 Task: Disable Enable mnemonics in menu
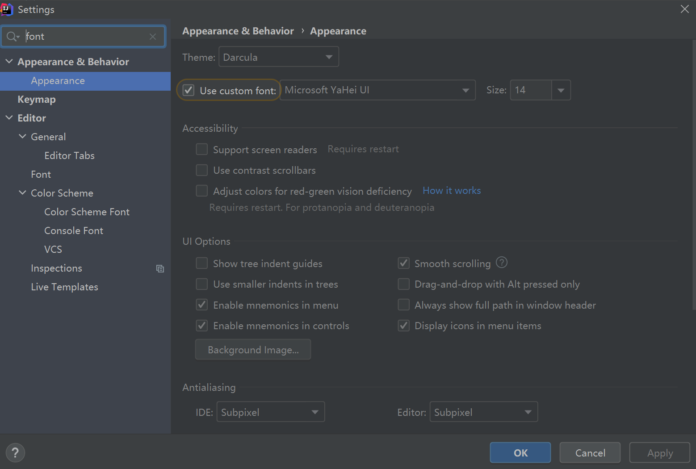(x=202, y=305)
